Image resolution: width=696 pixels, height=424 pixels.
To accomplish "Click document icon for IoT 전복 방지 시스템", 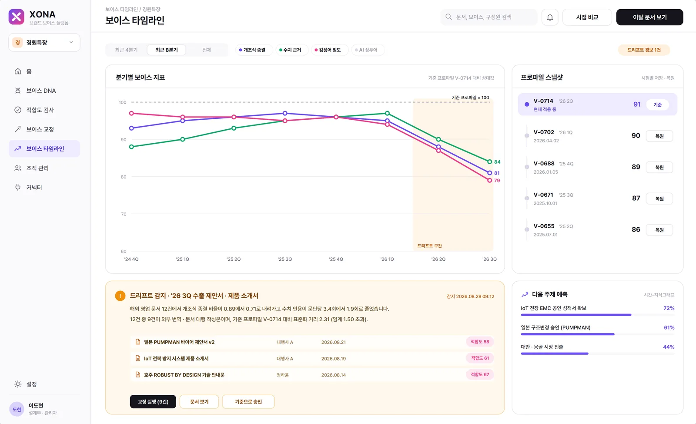I will click(138, 358).
